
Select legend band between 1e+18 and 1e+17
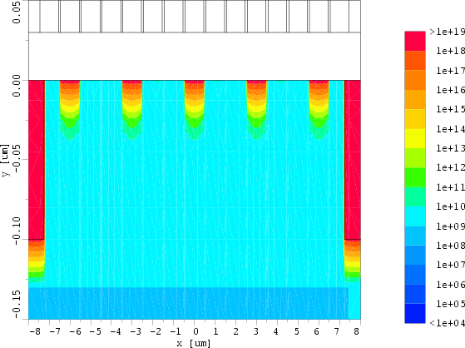(x=415, y=61)
